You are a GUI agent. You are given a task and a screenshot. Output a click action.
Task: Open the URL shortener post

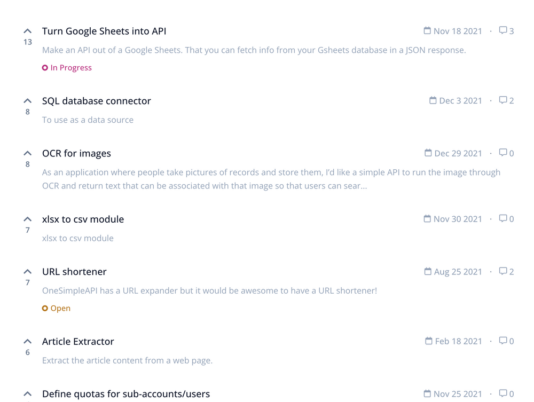[74, 271]
